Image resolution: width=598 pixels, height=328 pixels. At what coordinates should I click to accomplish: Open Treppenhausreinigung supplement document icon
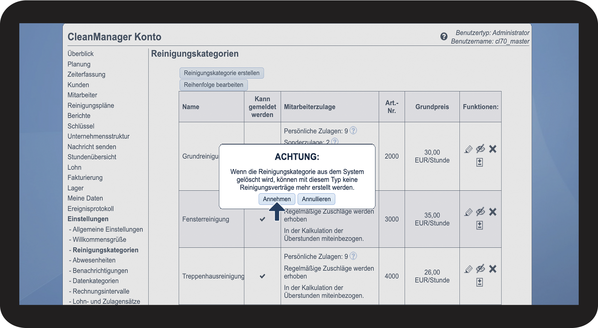point(480,282)
